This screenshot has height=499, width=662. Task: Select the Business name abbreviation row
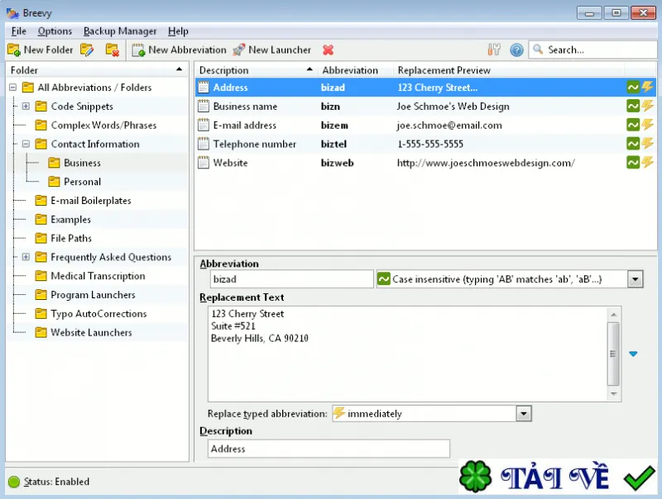pos(425,107)
